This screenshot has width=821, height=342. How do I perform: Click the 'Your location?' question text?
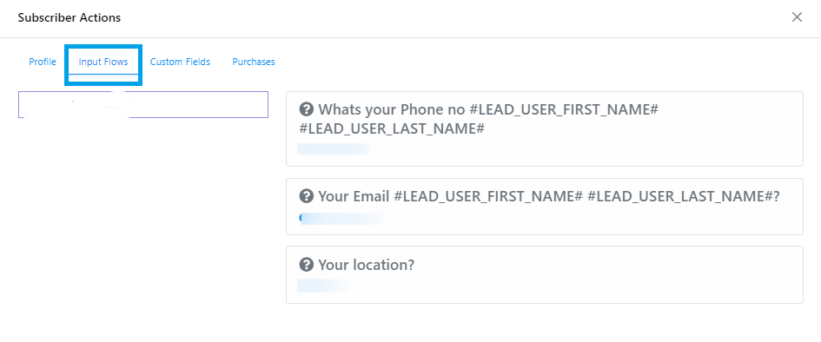366,265
